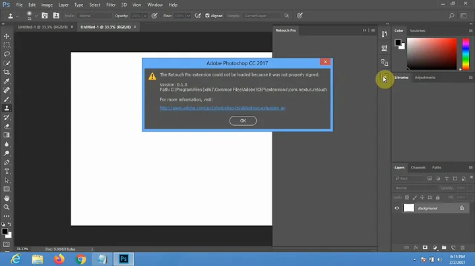475x266 pixels.
Task: Select the Rectangle shape tool
Action: pos(7,189)
